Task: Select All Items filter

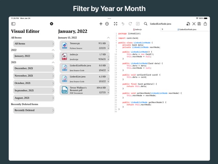Action: [34, 44]
